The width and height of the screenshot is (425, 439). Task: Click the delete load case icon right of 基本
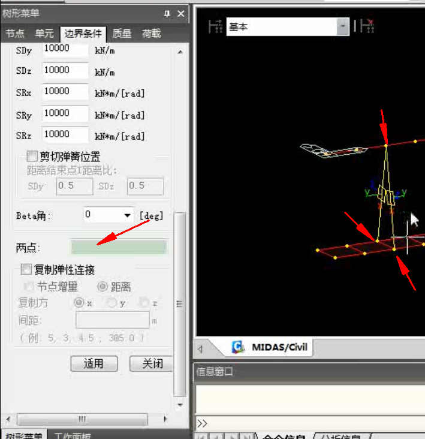click(367, 26)
